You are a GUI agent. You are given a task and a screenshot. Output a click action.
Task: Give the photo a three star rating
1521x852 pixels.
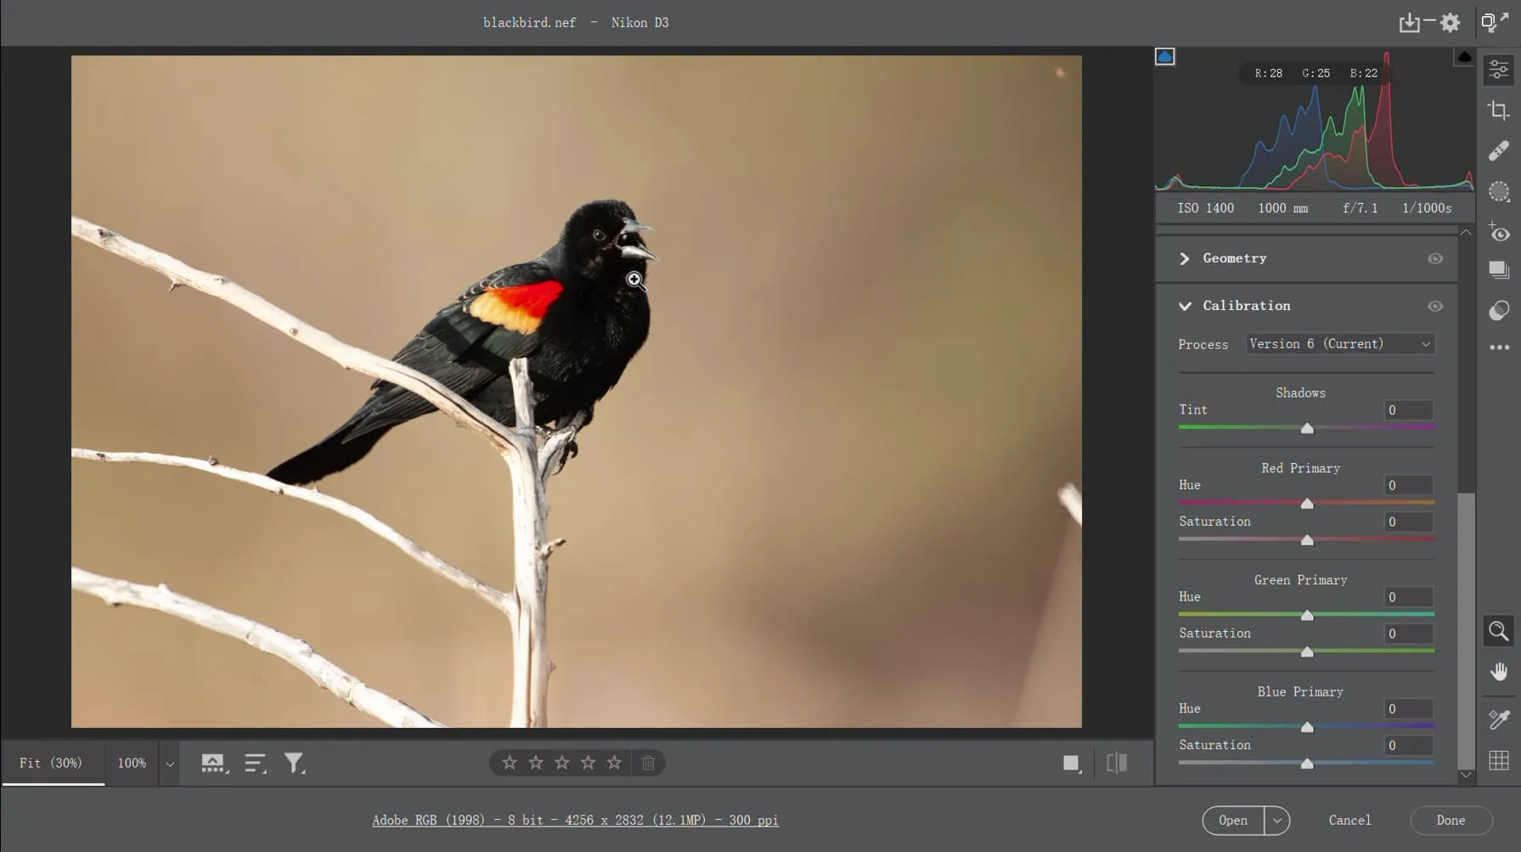click(x=561, y=762)
